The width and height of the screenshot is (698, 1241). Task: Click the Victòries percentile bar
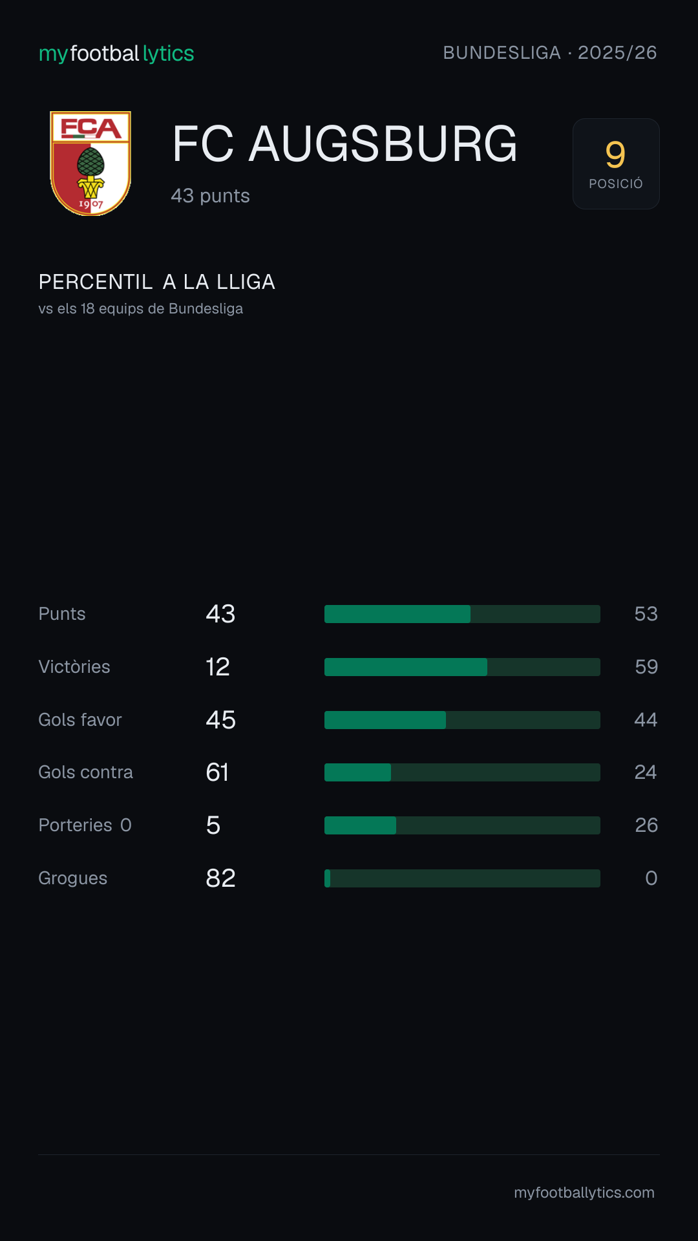point(462,667)
